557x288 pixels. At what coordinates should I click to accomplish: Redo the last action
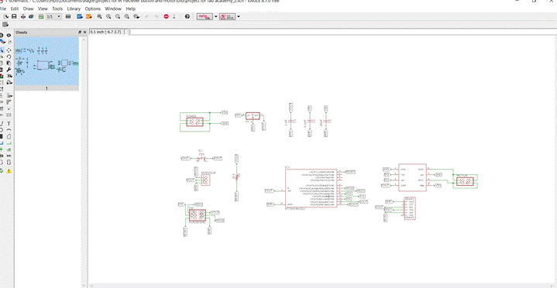pyautogui.click(x=156, y=16)
